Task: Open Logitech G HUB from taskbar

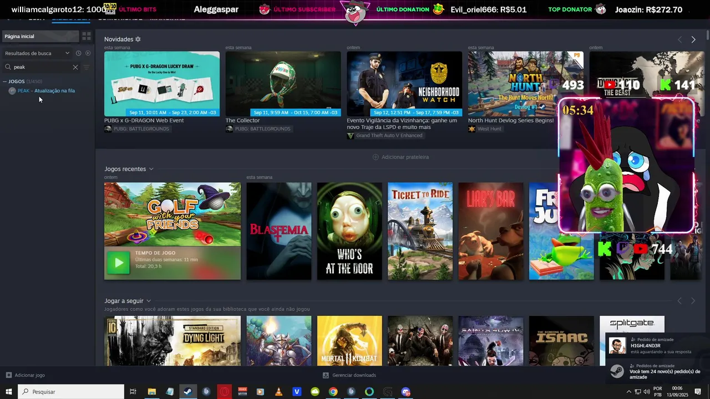Action: [x=387, y=392]
